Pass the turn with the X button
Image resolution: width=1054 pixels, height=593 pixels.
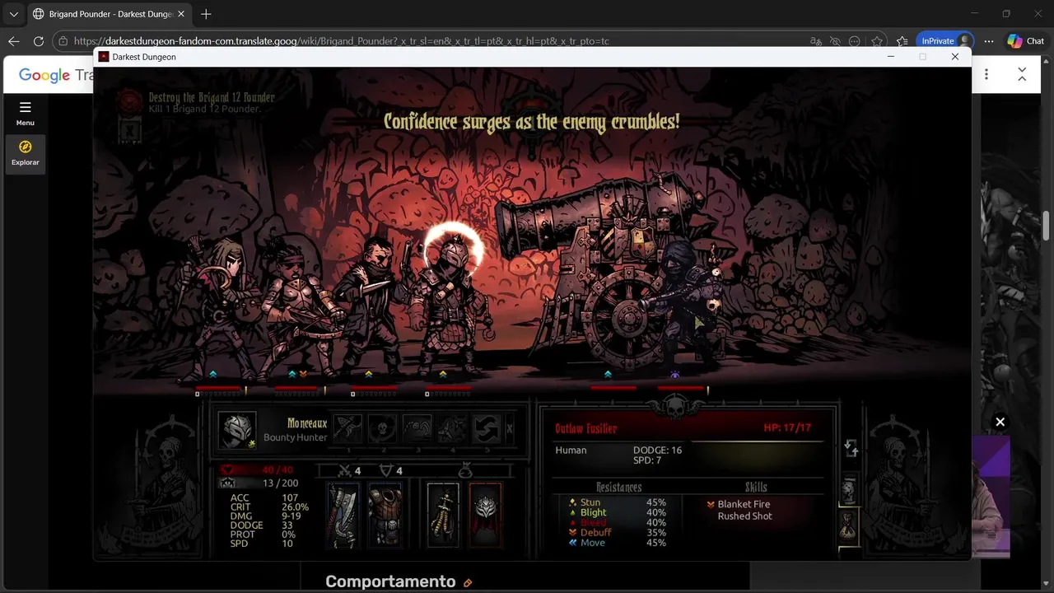point(510,429)
